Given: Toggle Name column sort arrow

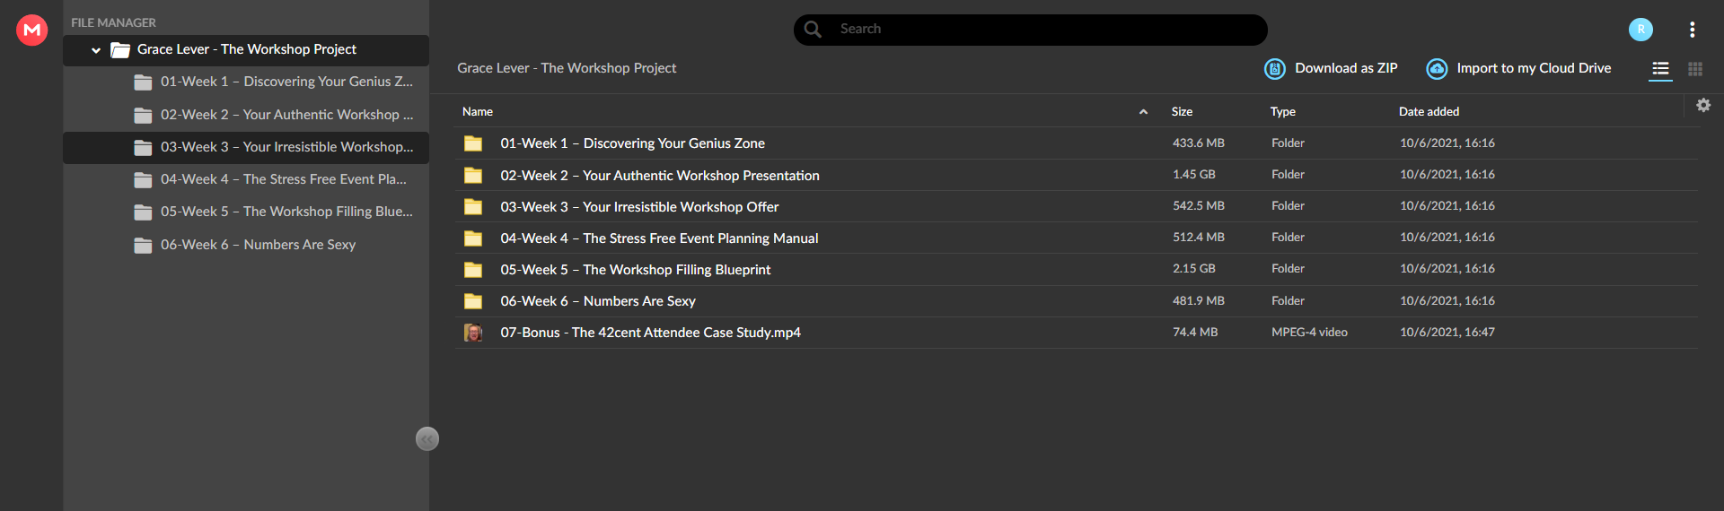Looking at the screenshot, I should point(1143,112).
